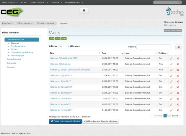Sort table by Publiée column
The height and width of the screenshot is (136, 186).
(x=163, y=53)
